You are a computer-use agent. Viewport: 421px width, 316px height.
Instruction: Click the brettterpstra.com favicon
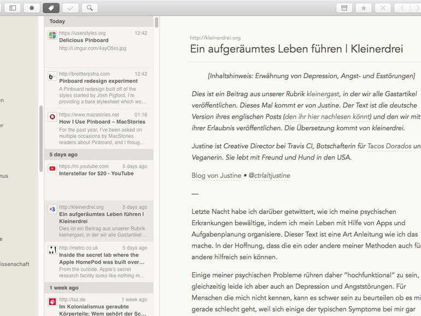[x=52, y=76]
